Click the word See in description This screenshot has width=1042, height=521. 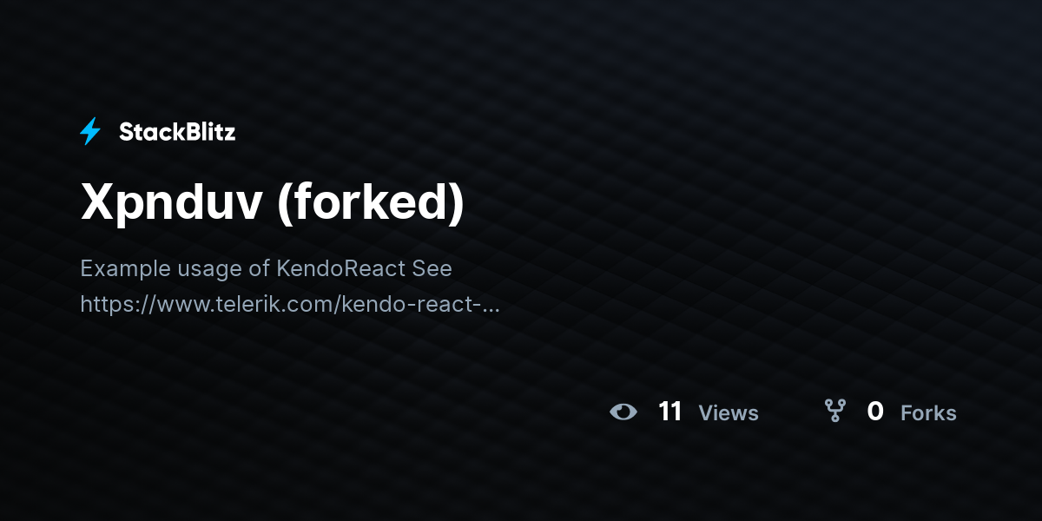pos(432,268)
